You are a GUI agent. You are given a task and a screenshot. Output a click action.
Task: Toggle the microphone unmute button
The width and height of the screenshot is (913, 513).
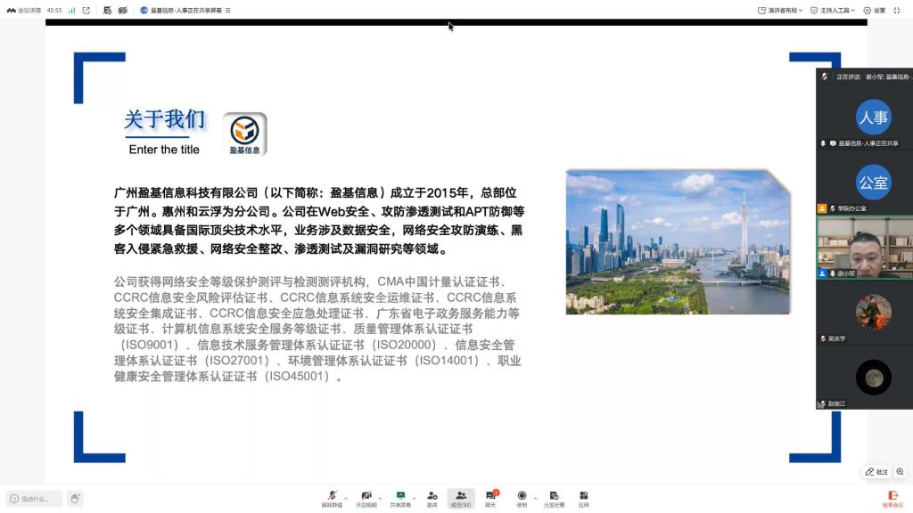click(332, 499)
